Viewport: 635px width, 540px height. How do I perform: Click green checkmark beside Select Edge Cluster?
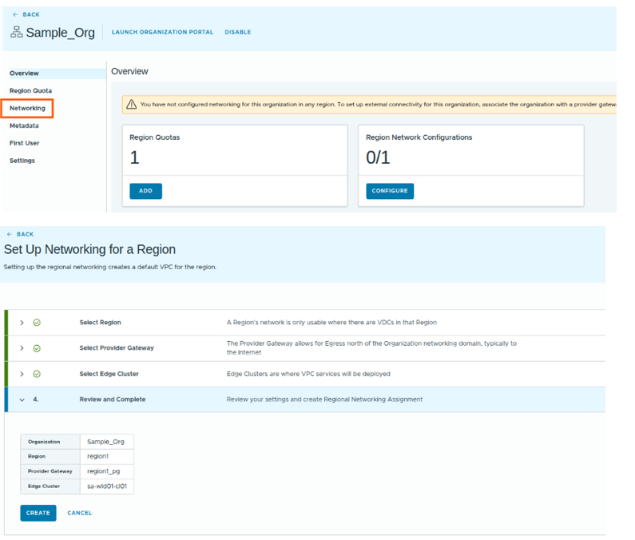[37, 374]
